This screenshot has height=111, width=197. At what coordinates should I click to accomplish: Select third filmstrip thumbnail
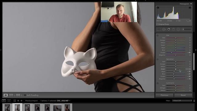click(x=27, y=108)
